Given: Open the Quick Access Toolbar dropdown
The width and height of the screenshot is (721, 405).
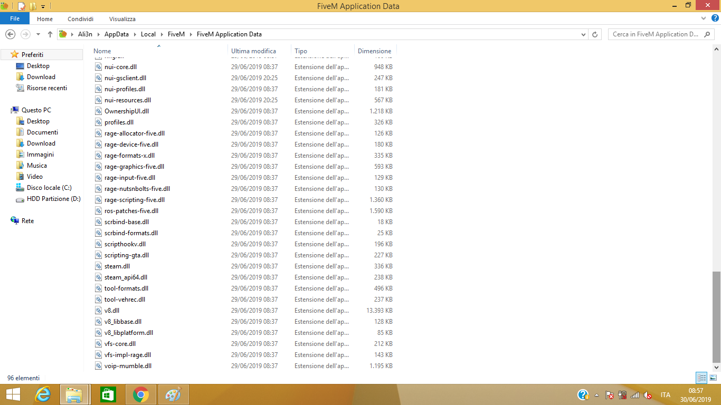Looking at the screenshot, I should point(43,6).
